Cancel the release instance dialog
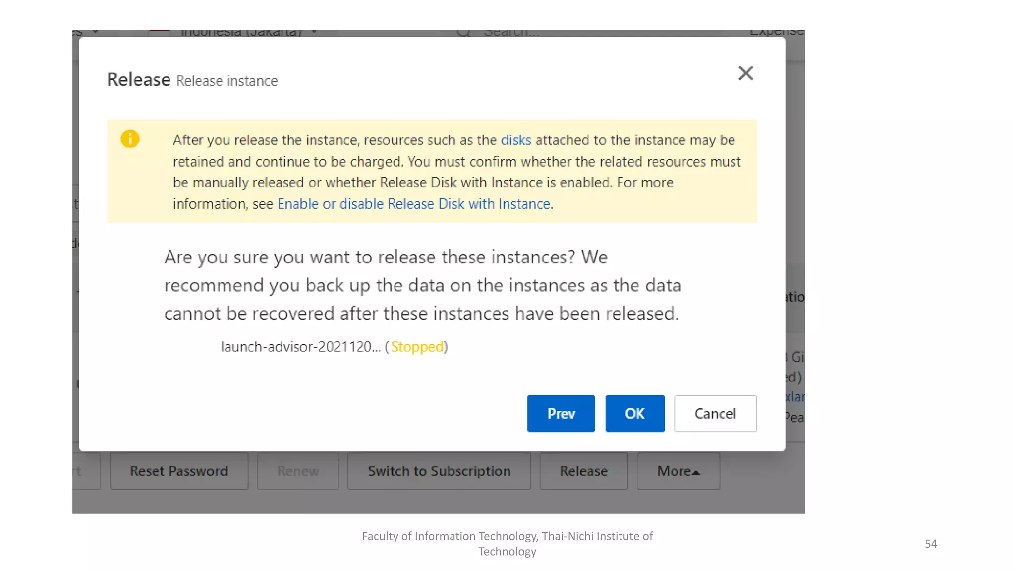The width and height of the screenshot is (1015, 570). 715,414
